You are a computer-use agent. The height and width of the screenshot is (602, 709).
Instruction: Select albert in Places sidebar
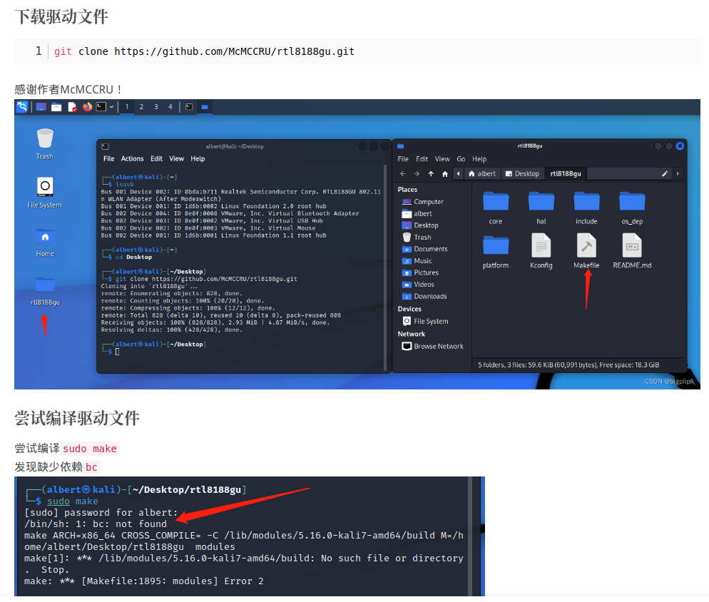click(417, 213)
